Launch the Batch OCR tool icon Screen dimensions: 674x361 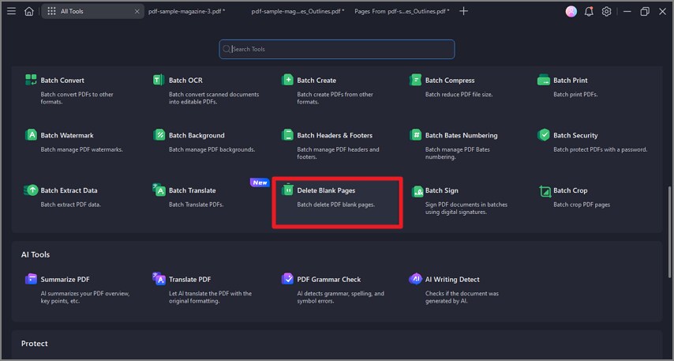click(x=159, y=80)
